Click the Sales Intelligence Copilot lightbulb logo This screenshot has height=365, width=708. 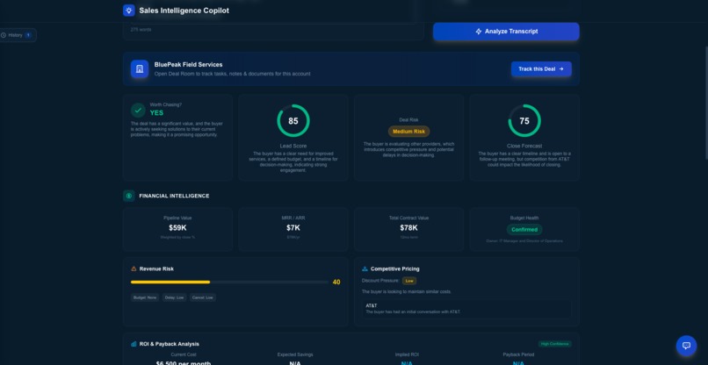pos(128,11)
